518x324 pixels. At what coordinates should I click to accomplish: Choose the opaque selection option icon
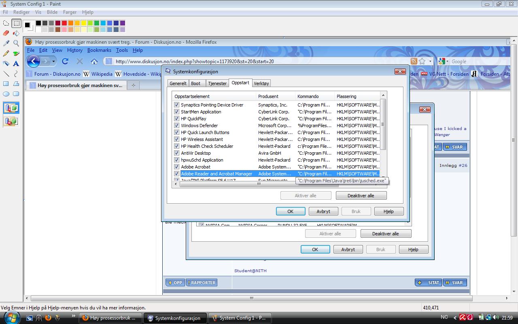[11, 108]
